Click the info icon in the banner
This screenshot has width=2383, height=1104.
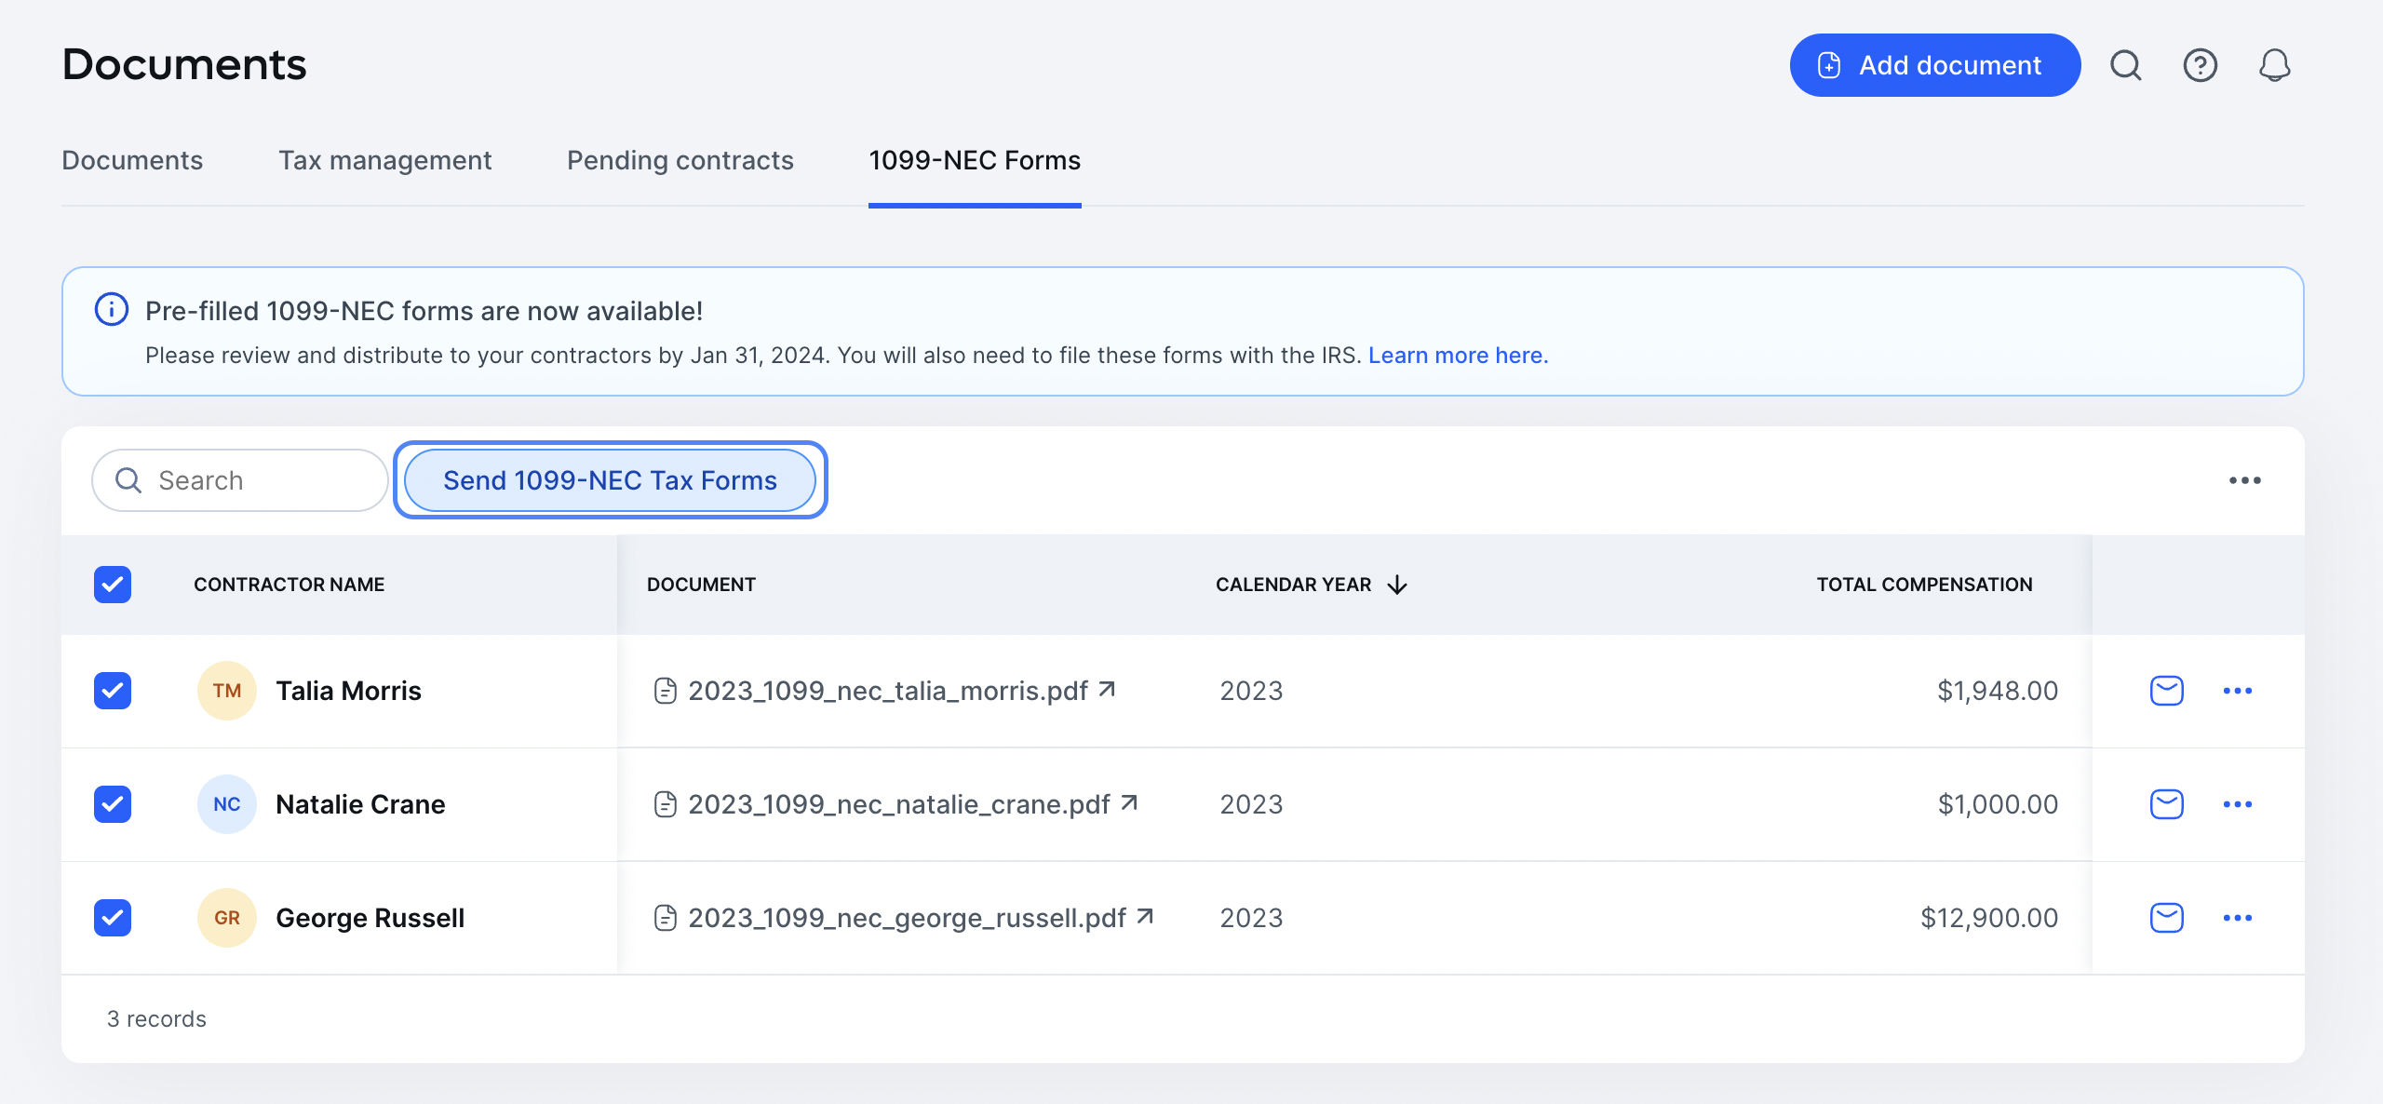pos(111,310)
